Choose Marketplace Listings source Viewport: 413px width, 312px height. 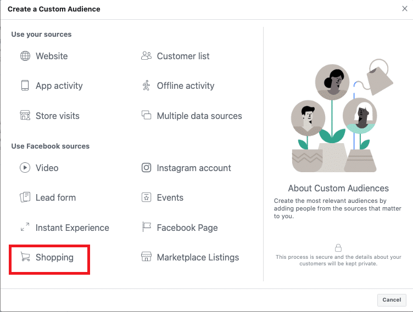tap(198, 257)
